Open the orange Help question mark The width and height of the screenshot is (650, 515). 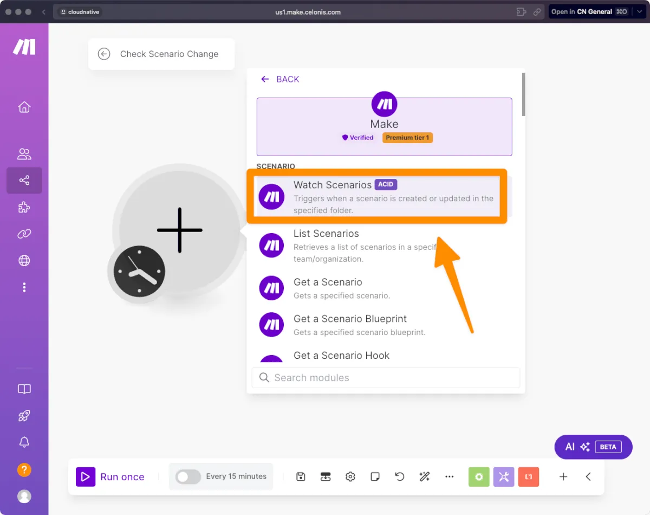pos(24,469)
